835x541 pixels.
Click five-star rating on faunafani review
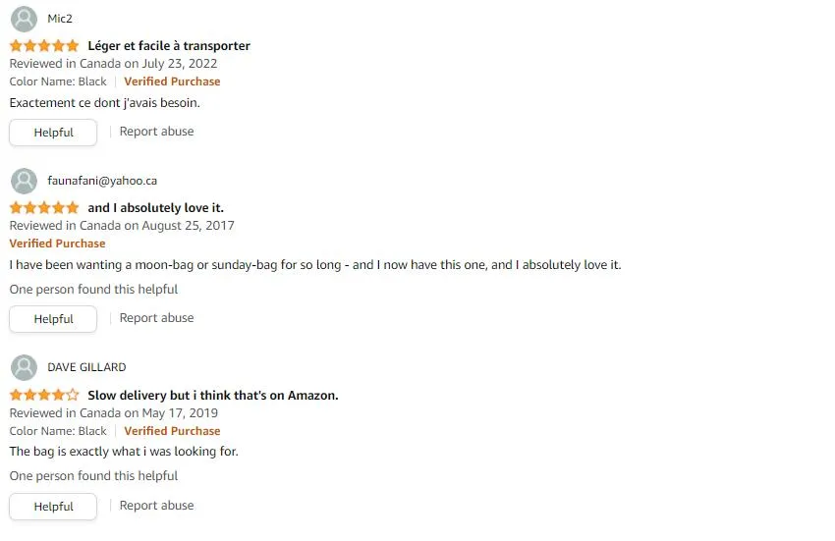point(44,208)
